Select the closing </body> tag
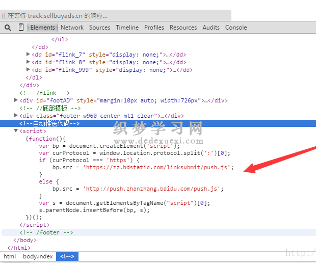The height and width of the screenshot is (263, 316). pos(25,240)
